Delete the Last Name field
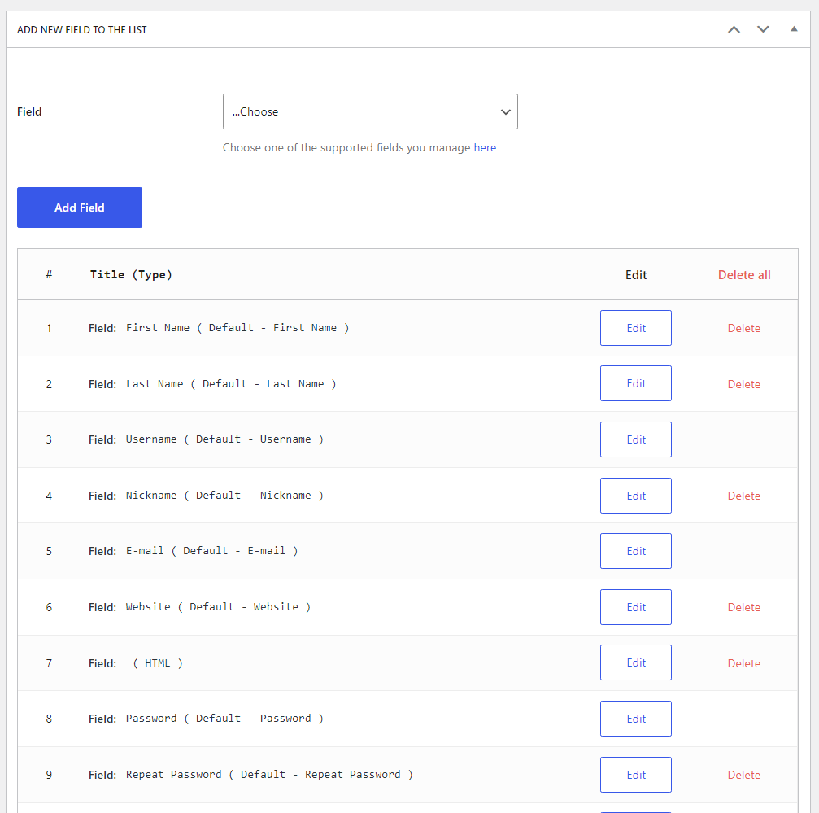This screenshot has width=819, height=813. click(x=743, y=384)
